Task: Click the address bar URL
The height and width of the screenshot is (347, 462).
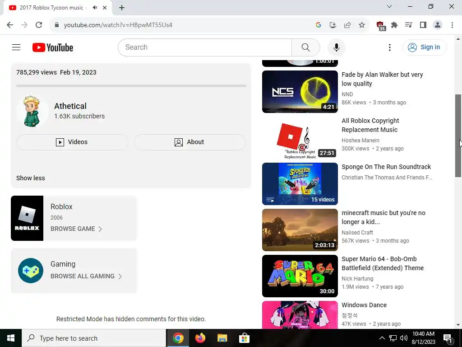Action: pyautogui.click(x=118, y=25)
